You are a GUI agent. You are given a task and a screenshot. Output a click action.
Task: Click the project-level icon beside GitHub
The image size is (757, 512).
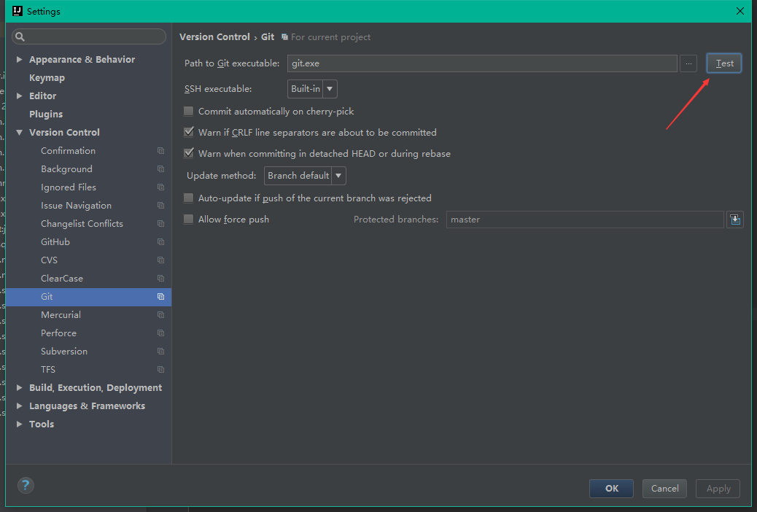pyautogui.click(x=160, y=242)
